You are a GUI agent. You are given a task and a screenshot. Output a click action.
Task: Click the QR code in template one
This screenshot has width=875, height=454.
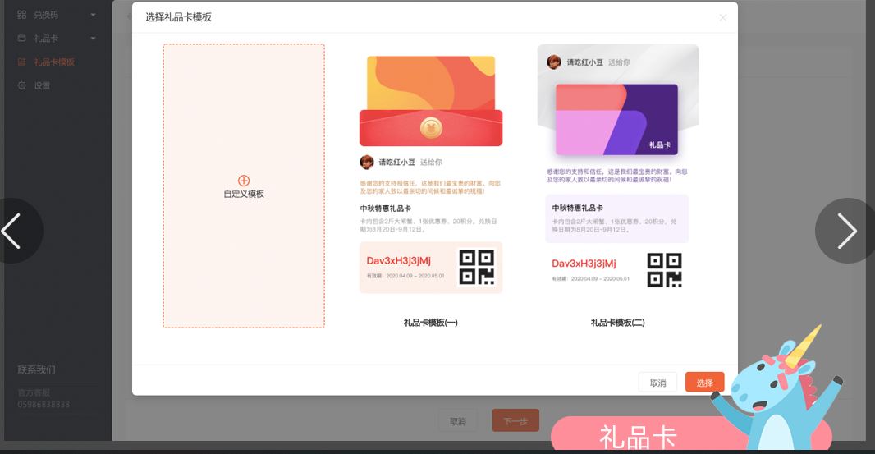[476, 268]
